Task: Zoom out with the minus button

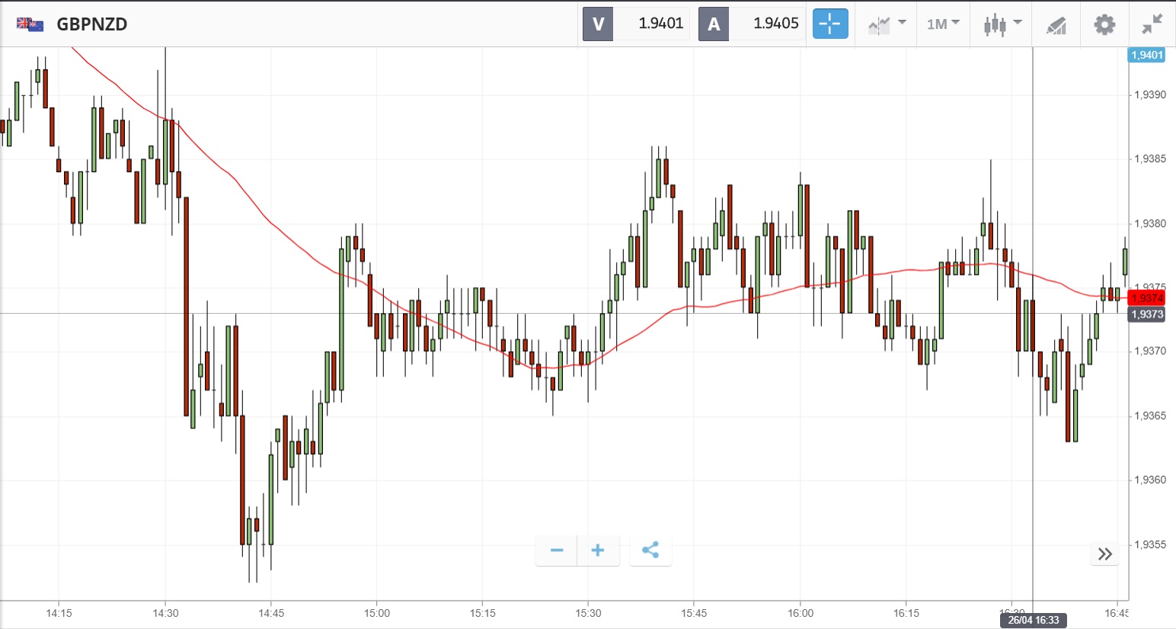Action: (557, 551)
